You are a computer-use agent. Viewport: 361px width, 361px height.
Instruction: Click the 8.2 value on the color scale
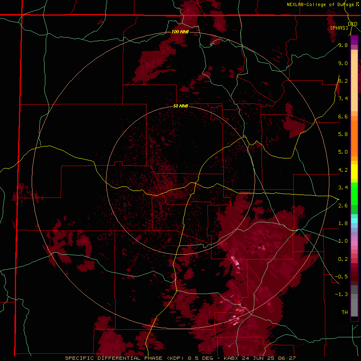343,81
